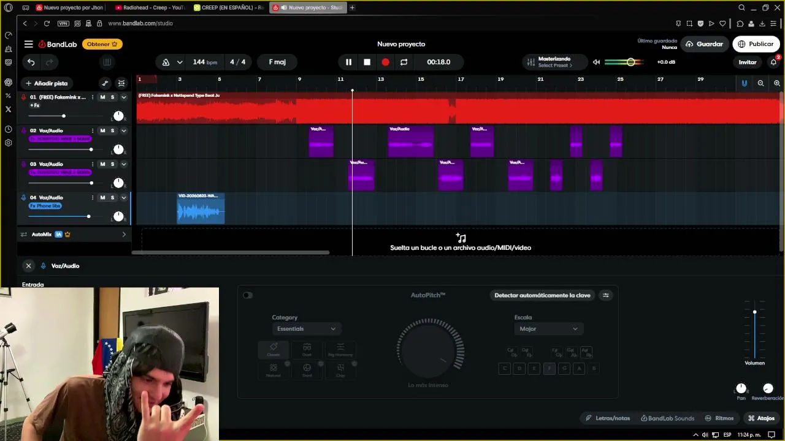Solo track 03 Voz/Audio
Screen dimensions: 785x441
(x=112, y=164)
